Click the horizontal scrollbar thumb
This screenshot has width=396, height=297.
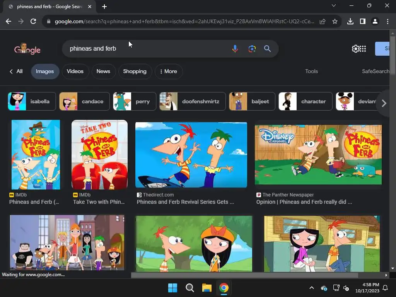pos(244,275)
